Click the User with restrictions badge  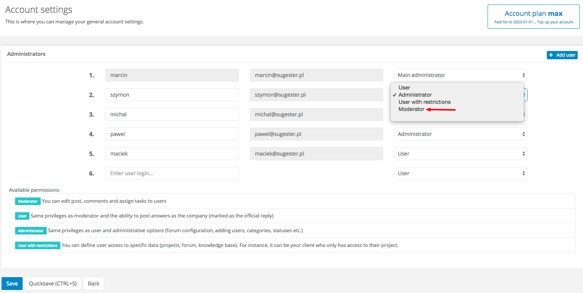click(38, 245)
